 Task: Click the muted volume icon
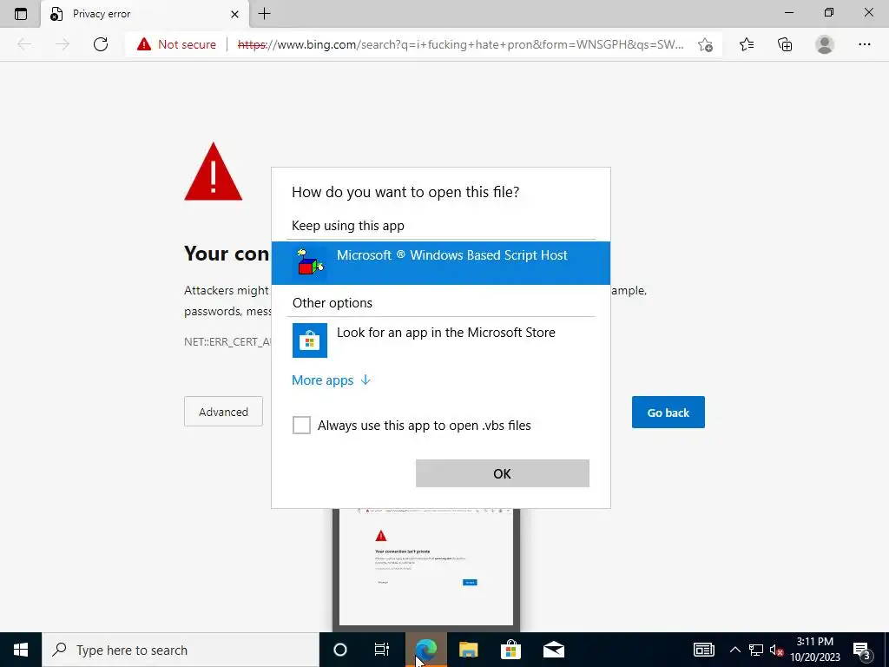point(777,650)
